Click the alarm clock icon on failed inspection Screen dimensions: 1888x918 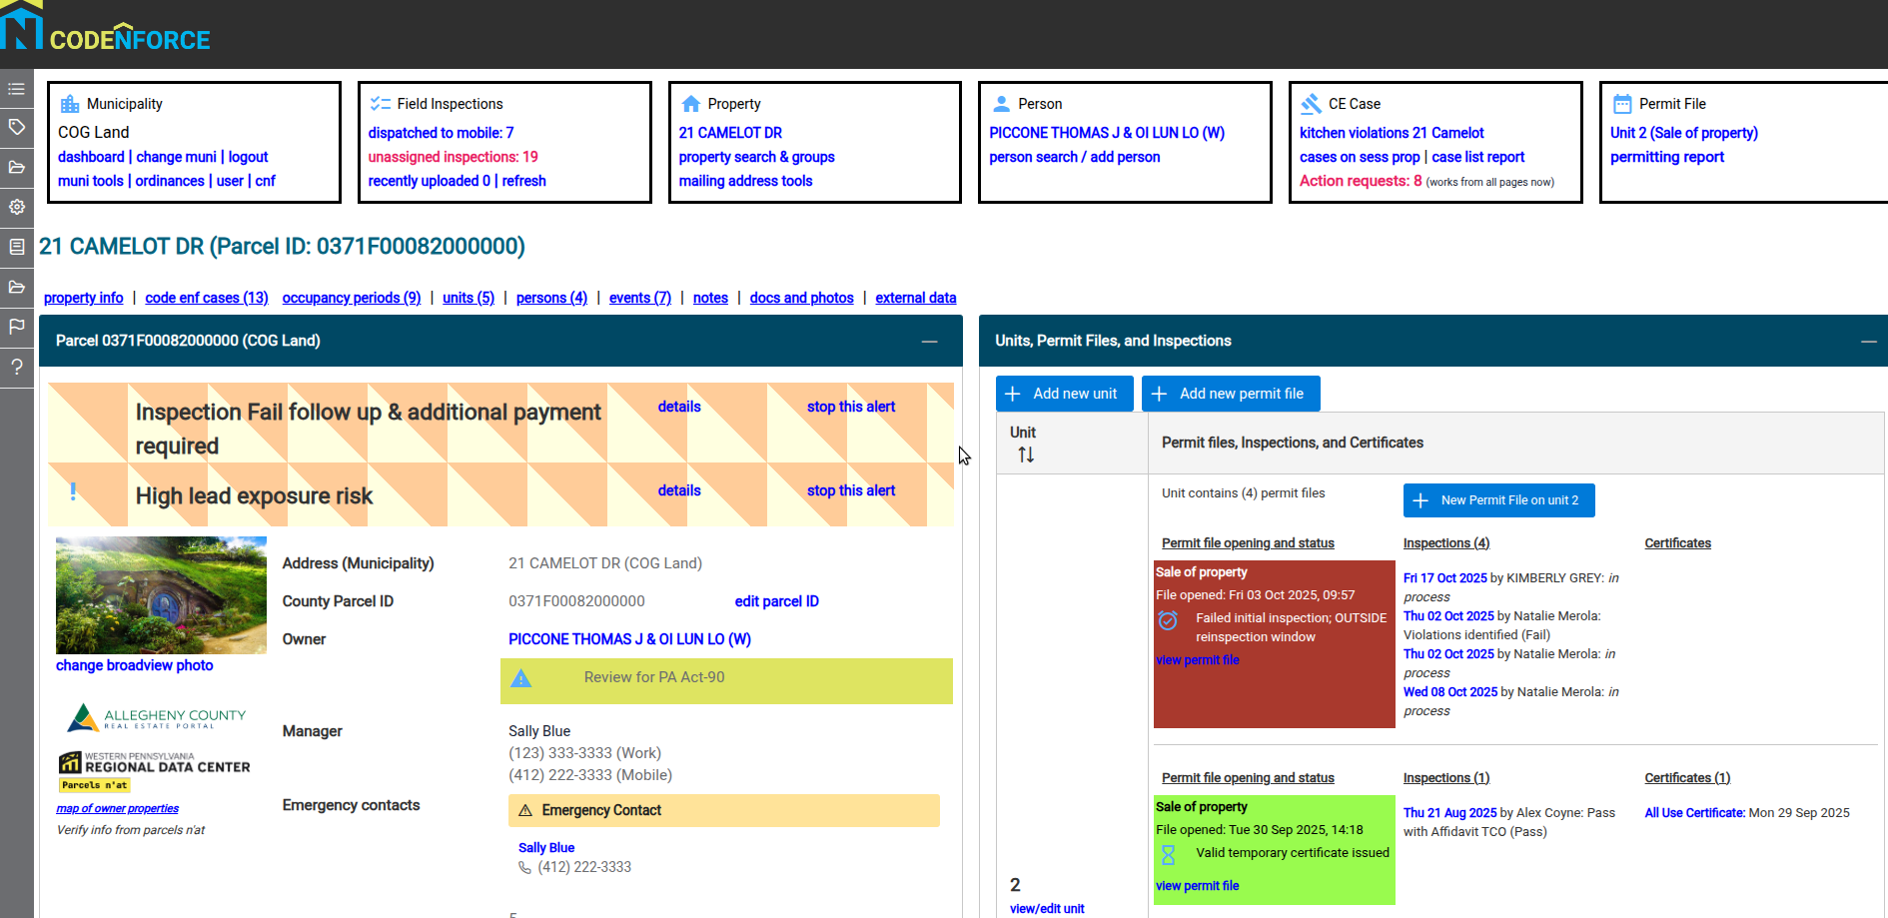(1168, 621)
